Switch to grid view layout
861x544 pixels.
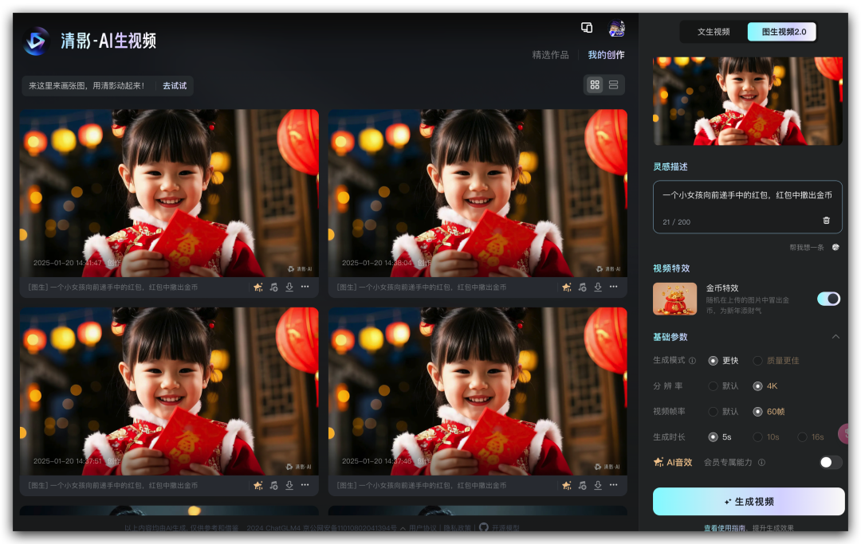(595, 84)
